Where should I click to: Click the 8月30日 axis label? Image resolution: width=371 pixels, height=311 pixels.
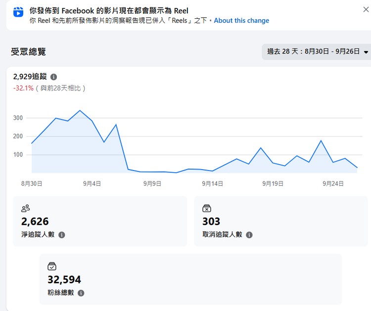(32, 183)
